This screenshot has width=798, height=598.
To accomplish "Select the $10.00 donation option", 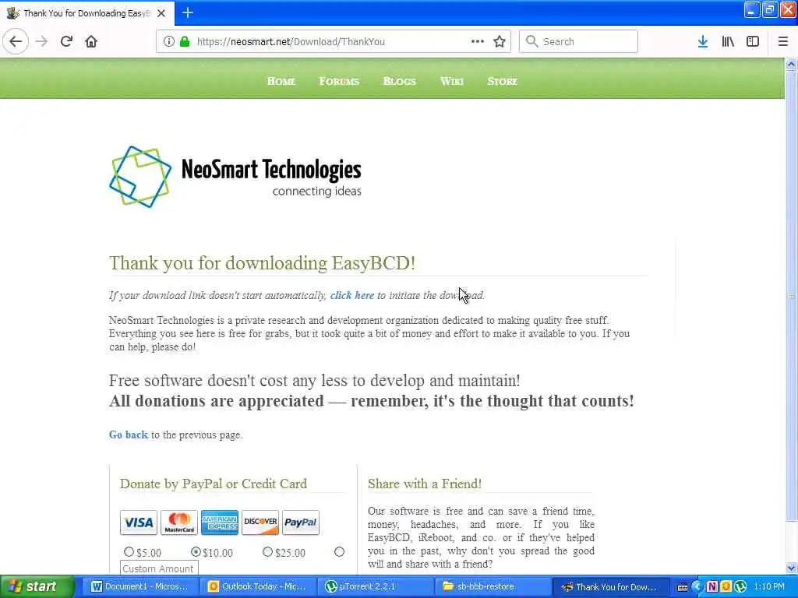I will [x=196, y=552].
